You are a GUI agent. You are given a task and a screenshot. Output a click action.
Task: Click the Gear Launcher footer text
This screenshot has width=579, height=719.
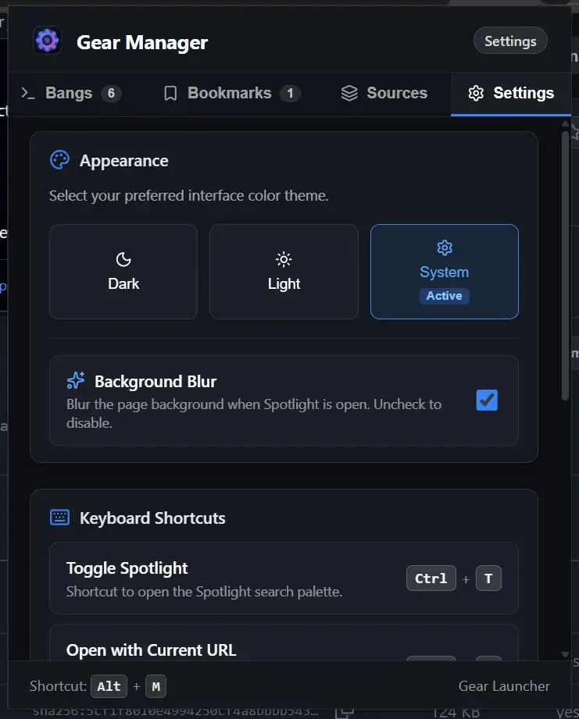click(x=504, y=686)
